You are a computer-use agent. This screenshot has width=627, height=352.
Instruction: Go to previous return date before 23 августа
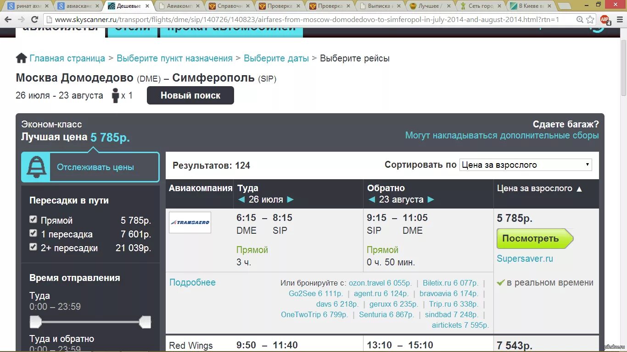(371, 199)
